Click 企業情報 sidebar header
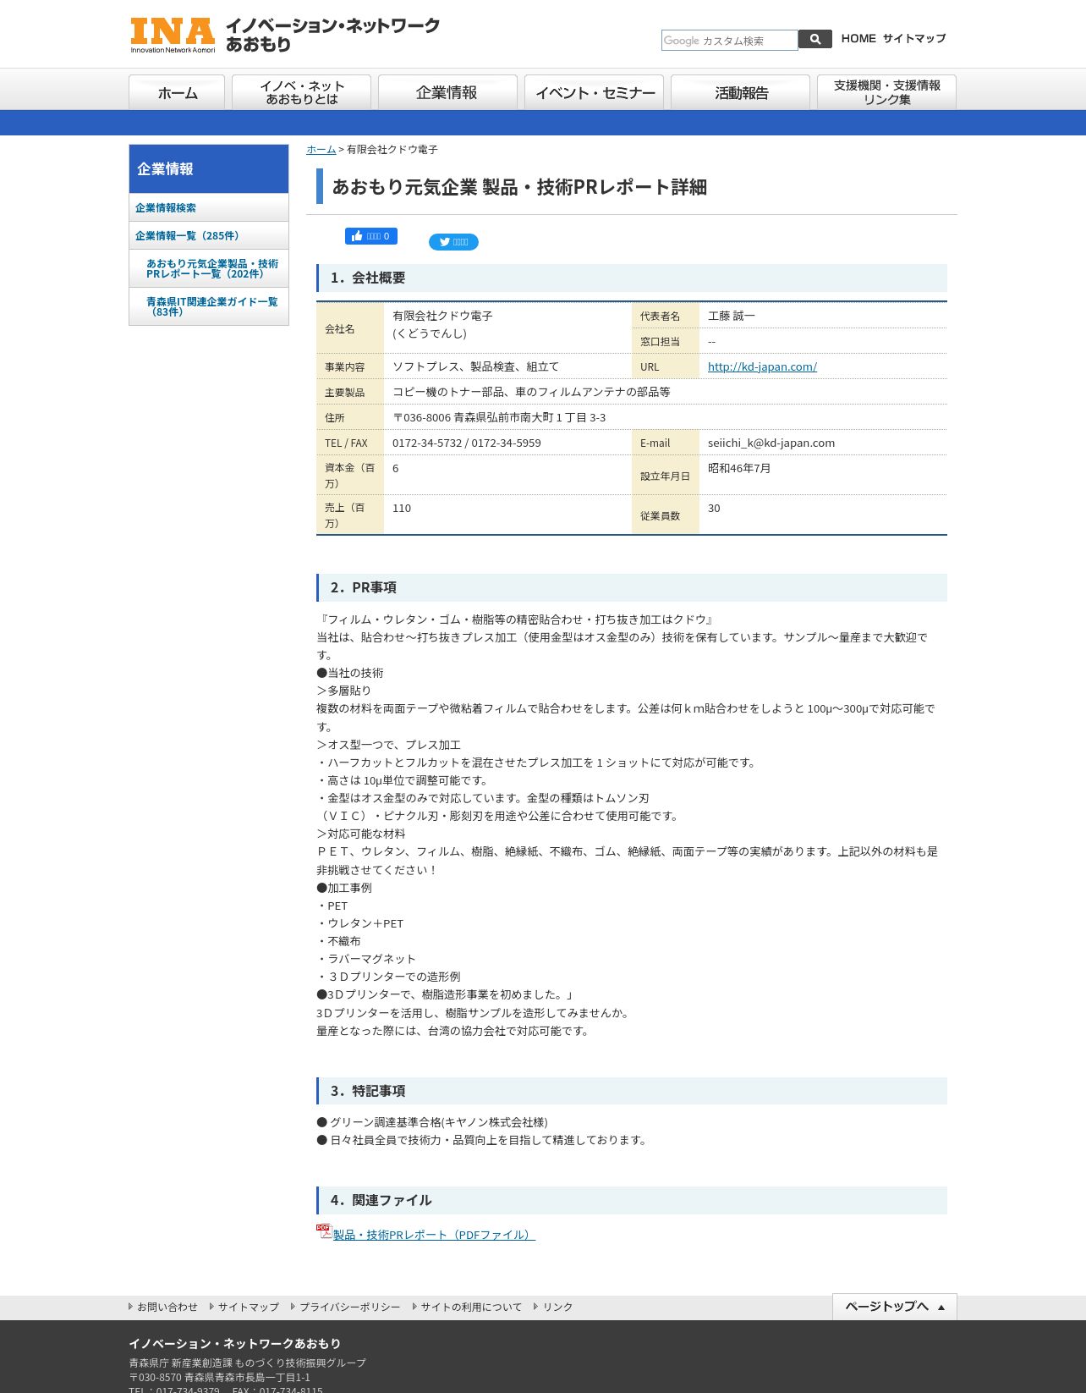 click(x=209, y=169)
